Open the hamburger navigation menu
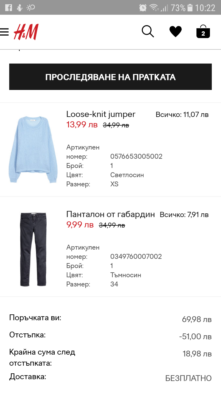 (x=4, y=32)
